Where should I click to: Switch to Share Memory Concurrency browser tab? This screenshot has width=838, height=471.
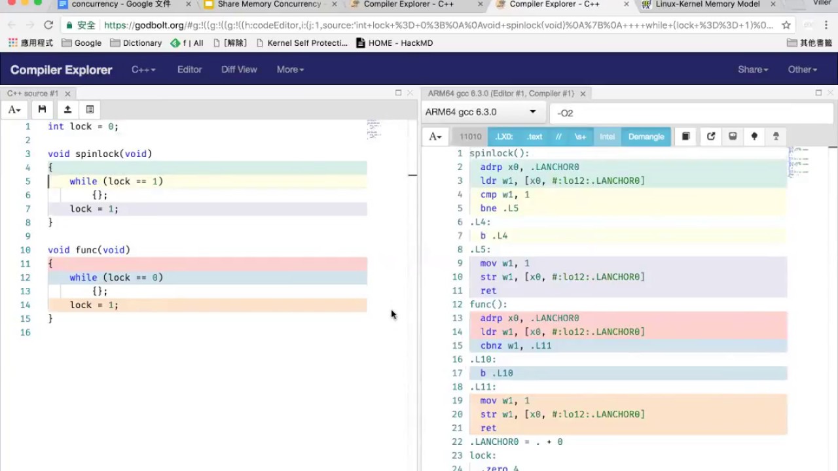[268, 5]
